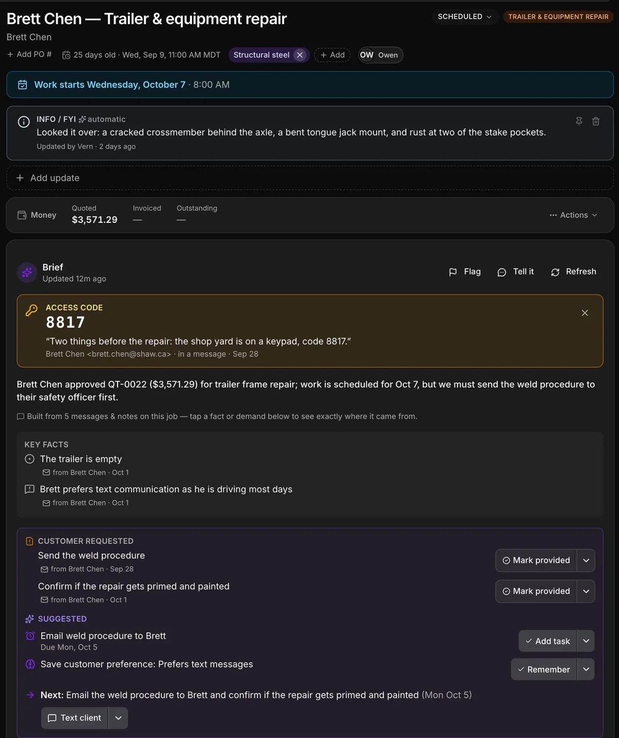
Task: Refresh the Brief
Action: (574, 272)
